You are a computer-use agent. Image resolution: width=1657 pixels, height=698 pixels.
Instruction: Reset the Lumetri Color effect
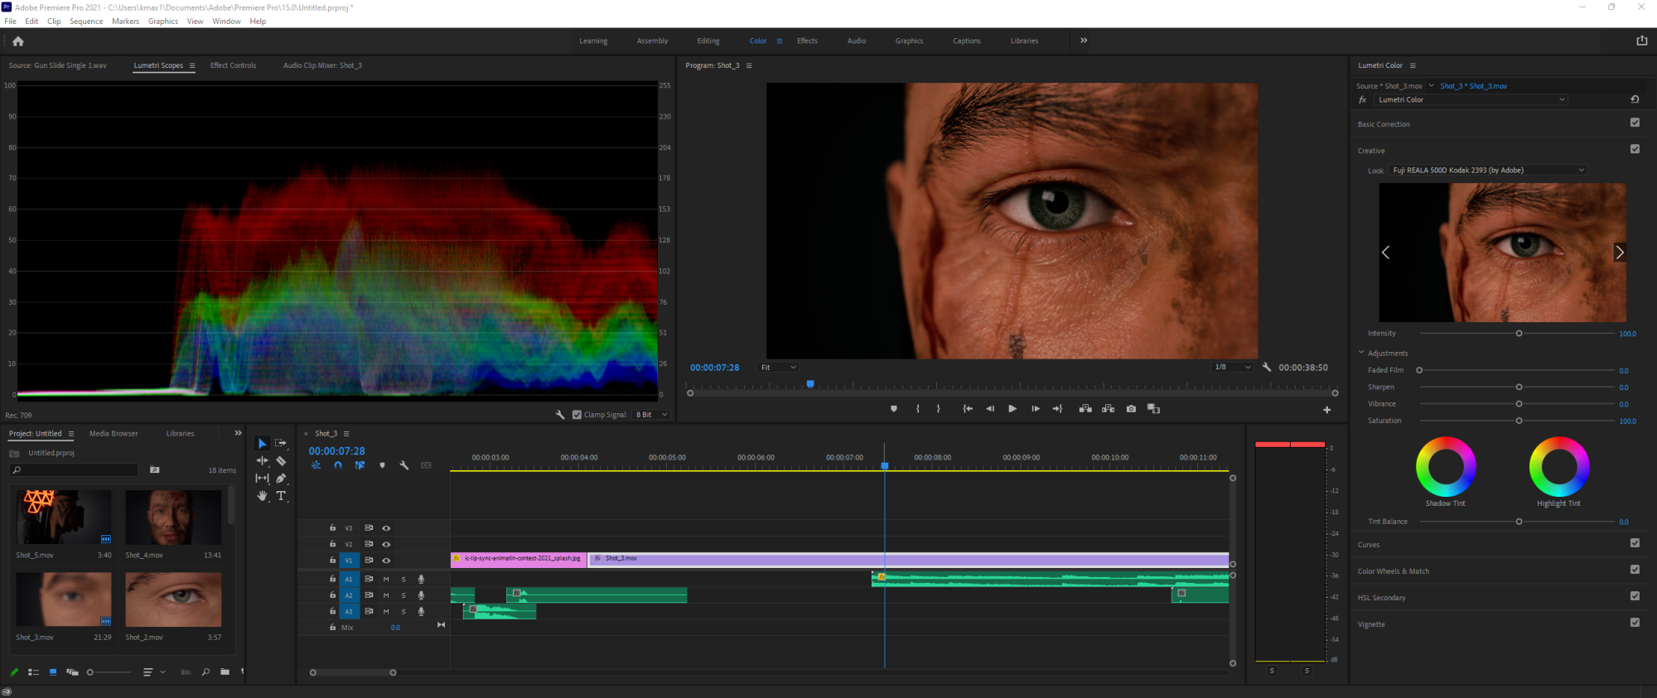tap(1635, 99)
